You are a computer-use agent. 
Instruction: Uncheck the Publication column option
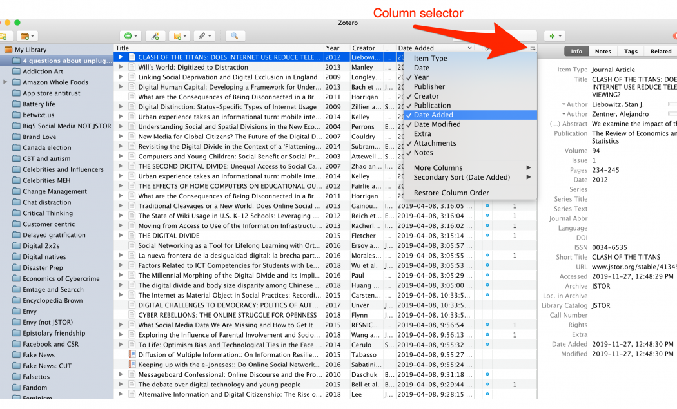click(x=470, y=106)
